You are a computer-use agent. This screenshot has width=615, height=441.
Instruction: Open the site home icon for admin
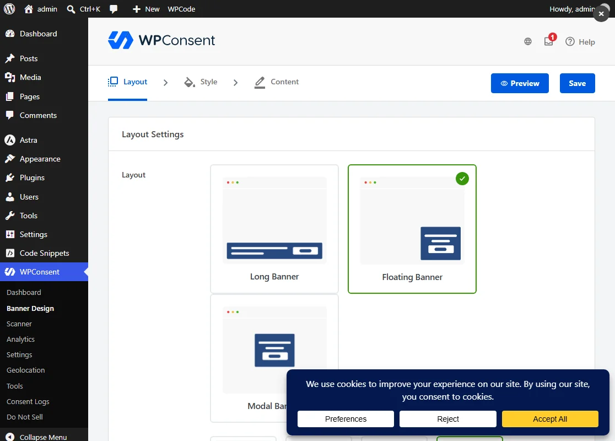29,9
